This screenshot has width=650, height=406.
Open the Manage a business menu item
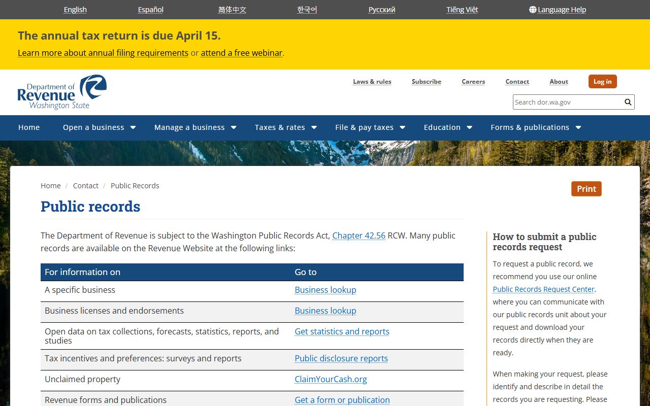coord(189,127)
